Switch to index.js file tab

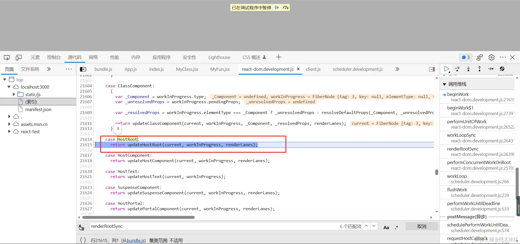(x=157, y=69)
